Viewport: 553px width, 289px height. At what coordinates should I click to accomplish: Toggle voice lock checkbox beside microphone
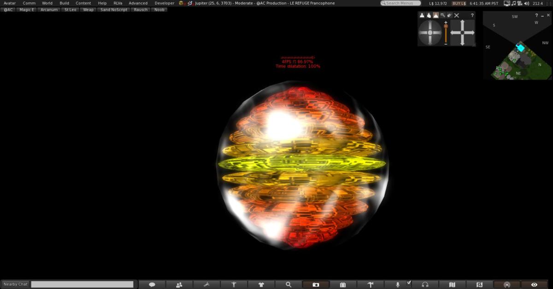pyautogui.click(x=409, y=283)
